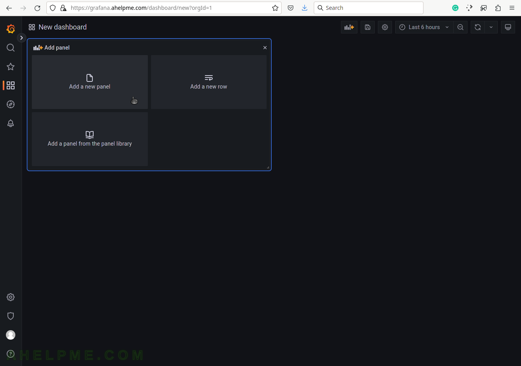Open the browser extensions puzzle icon
The image size is (521, 366).
click(x=498, y=8)
